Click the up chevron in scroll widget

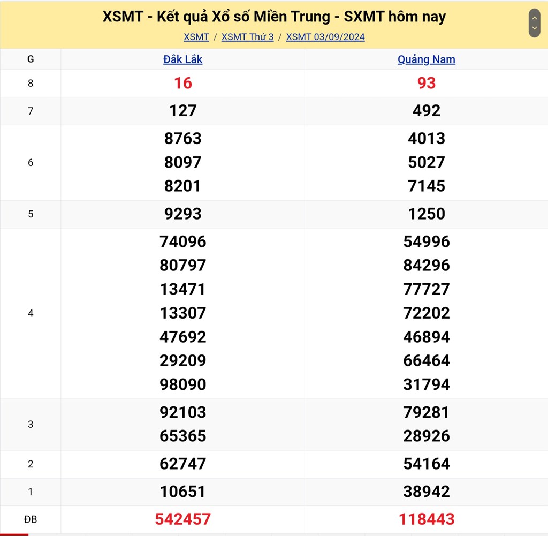(534, 17)
